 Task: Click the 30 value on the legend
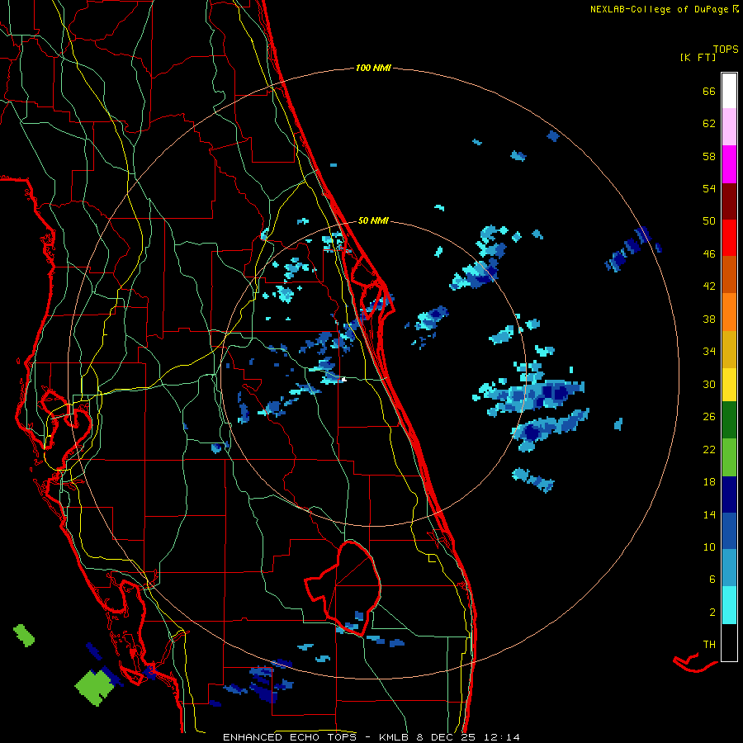point(709,384)
